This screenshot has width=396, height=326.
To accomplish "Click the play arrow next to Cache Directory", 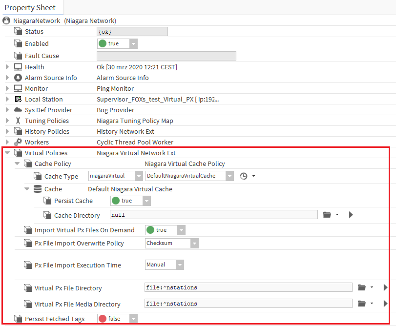I will pyautogui.click(x=351, y=215).
